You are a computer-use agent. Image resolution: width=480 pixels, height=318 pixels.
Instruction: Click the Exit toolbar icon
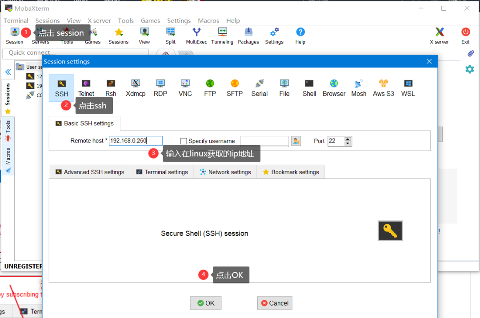[465, 36]
